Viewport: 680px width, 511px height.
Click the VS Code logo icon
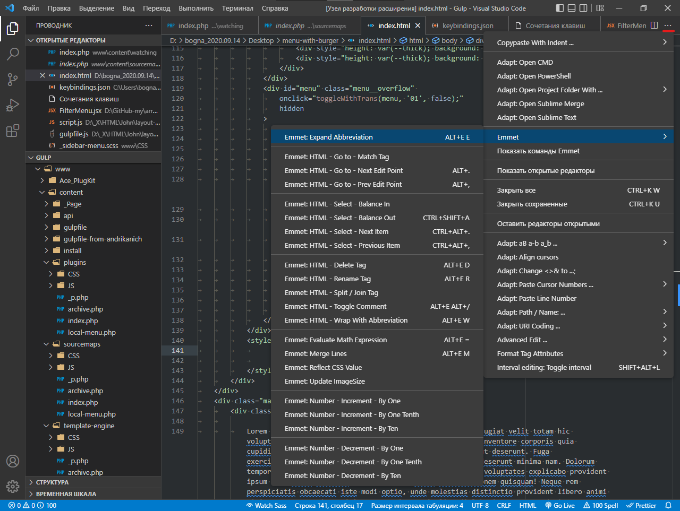[x=9, y=8]
